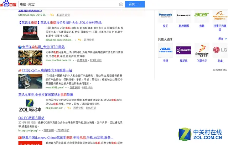Open dropdown arrow after www.it168.com
Image resolution: width=228 pixels, height=145 pixels.
pos(66,88)
